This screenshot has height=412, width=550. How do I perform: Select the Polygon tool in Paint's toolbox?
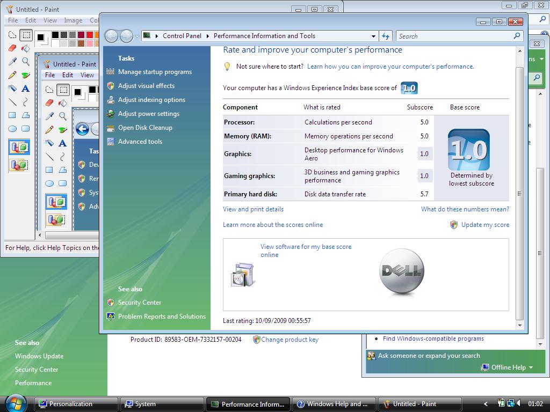click(26, 115)
